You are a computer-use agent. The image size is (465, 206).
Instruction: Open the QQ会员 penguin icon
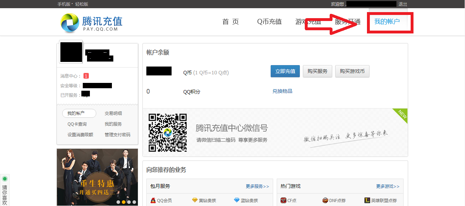point(153,201)
